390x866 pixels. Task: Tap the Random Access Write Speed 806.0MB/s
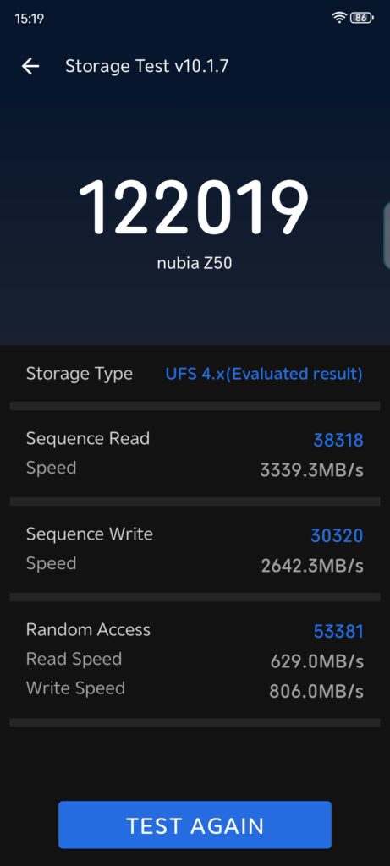[316, 691]
